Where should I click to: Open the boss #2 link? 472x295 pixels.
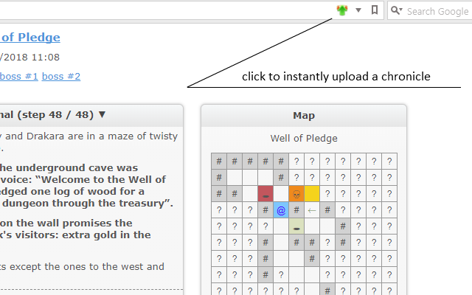tap(61, 76)
